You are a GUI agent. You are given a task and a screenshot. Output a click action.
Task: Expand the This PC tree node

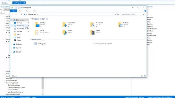12,48
